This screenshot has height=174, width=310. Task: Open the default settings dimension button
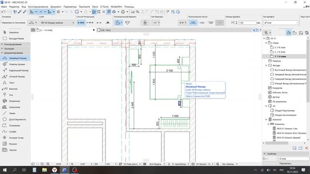(x=33, y=23)
